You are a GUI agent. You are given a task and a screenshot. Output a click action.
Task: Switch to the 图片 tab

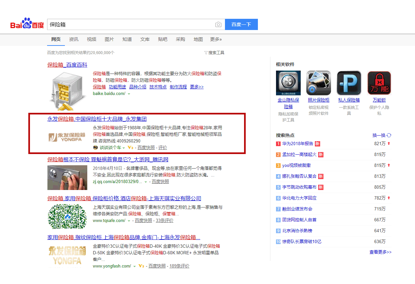click(109, 39)
